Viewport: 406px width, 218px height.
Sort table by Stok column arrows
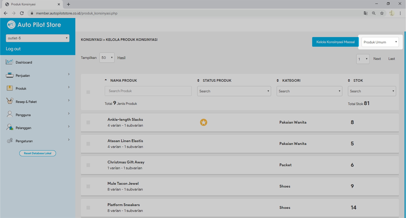tap(349, 80)
